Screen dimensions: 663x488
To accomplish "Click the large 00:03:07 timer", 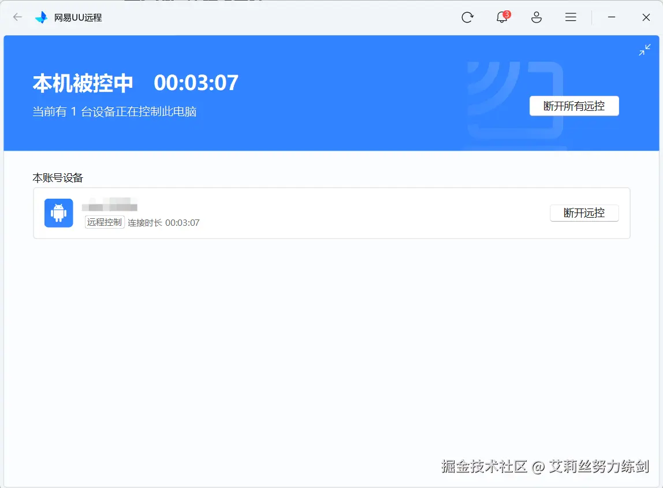I will pyautogui.click(x=196, y=83).
